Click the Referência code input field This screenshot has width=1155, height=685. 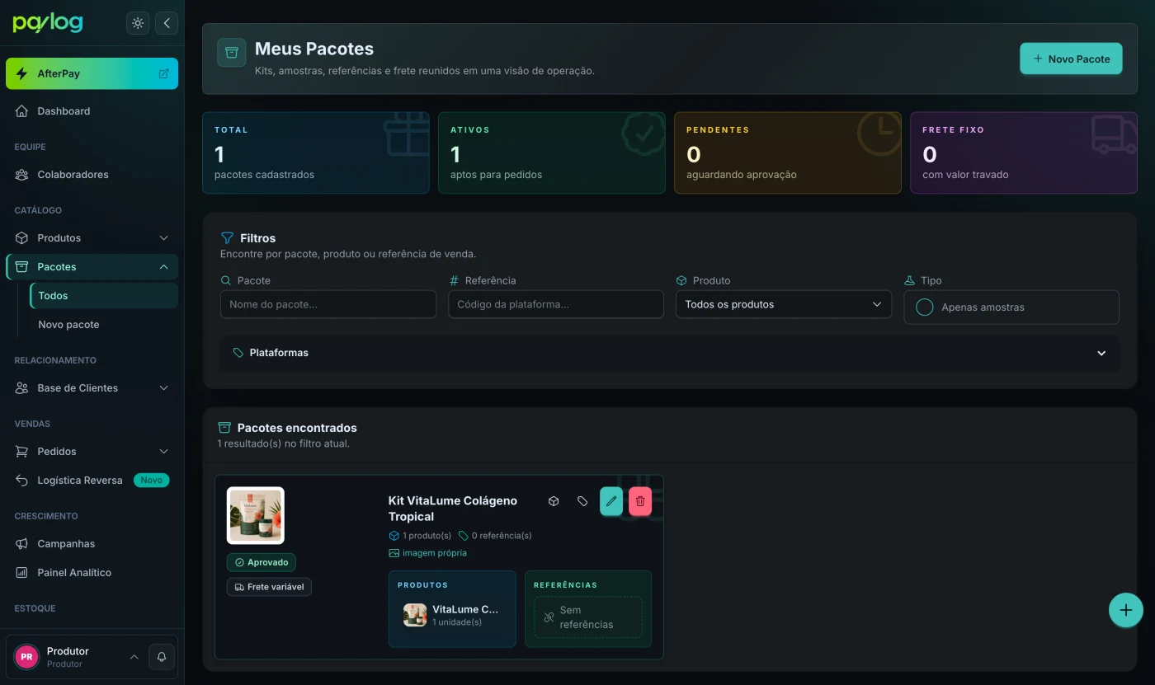tap(556, 304)
